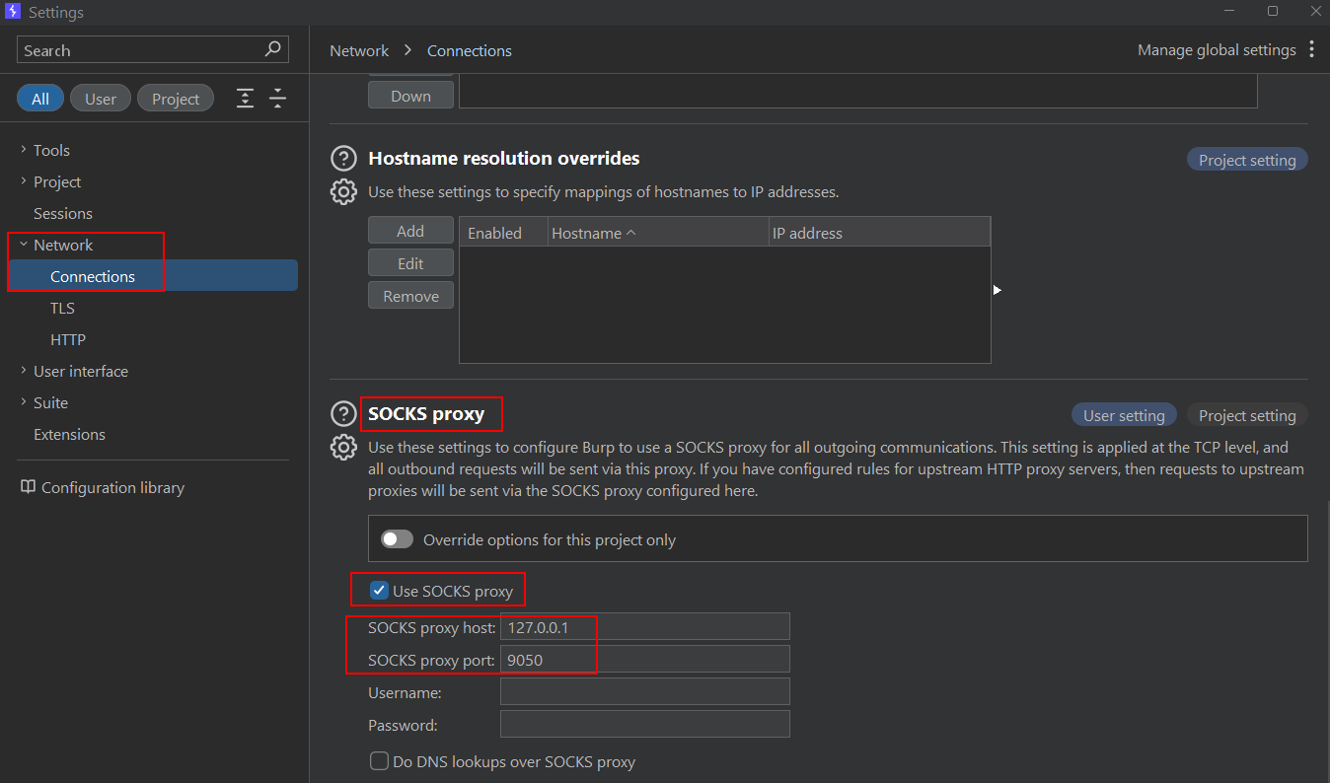Click the Down button

[410, 96]
